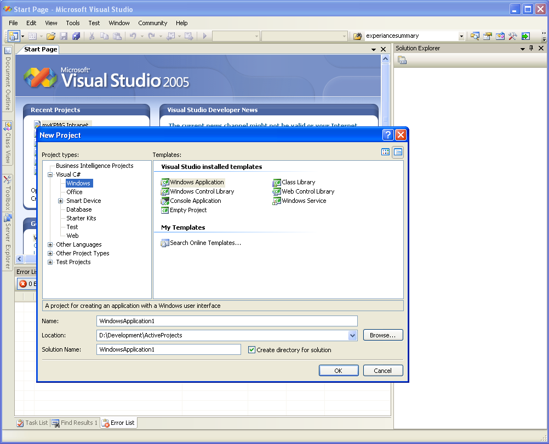
Task: Open New Project toolbar button dropdown arrow
Action: 23,36
